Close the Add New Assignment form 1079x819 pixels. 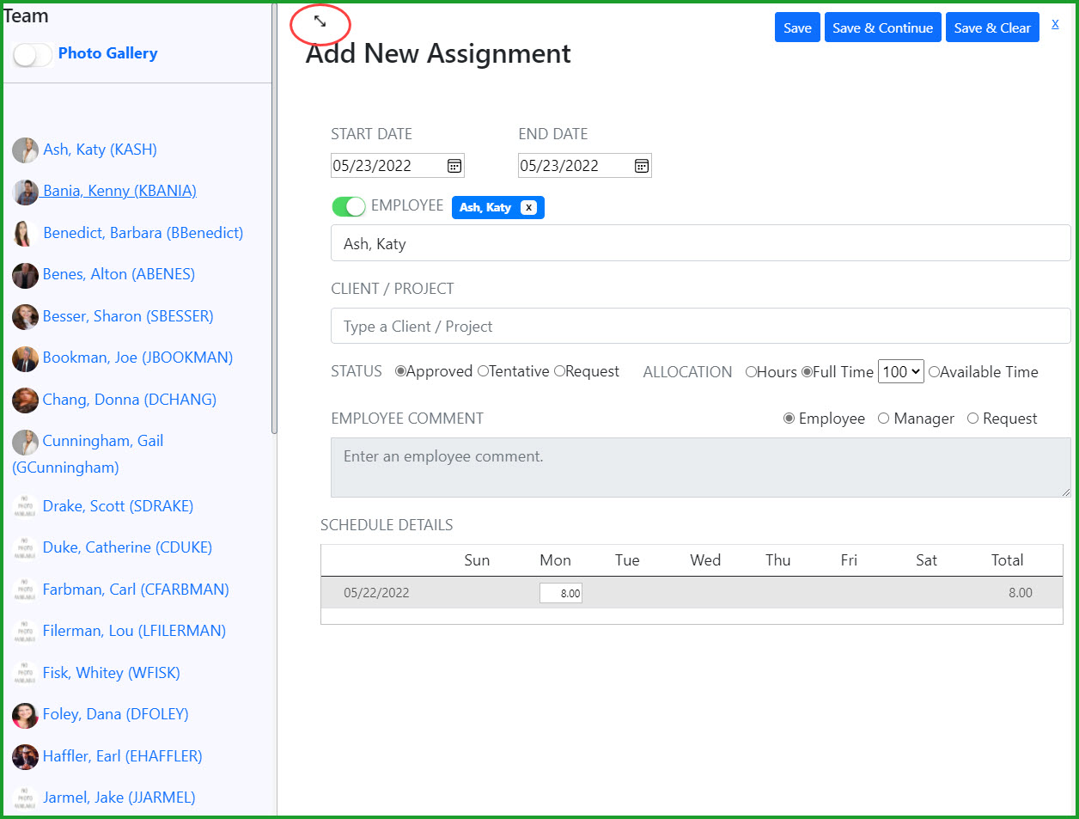click(1055, 24)
